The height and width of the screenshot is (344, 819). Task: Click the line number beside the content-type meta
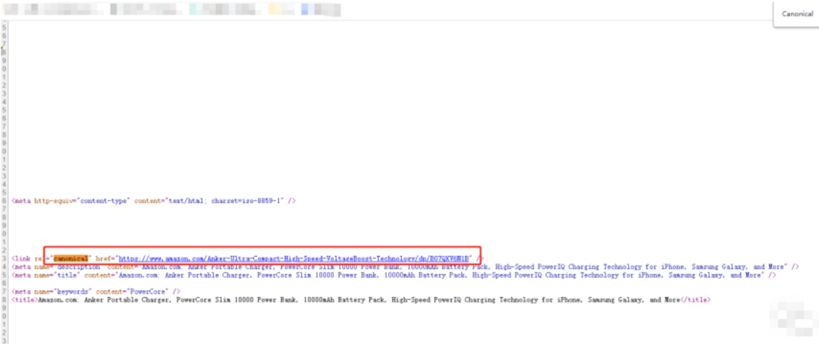4,201
